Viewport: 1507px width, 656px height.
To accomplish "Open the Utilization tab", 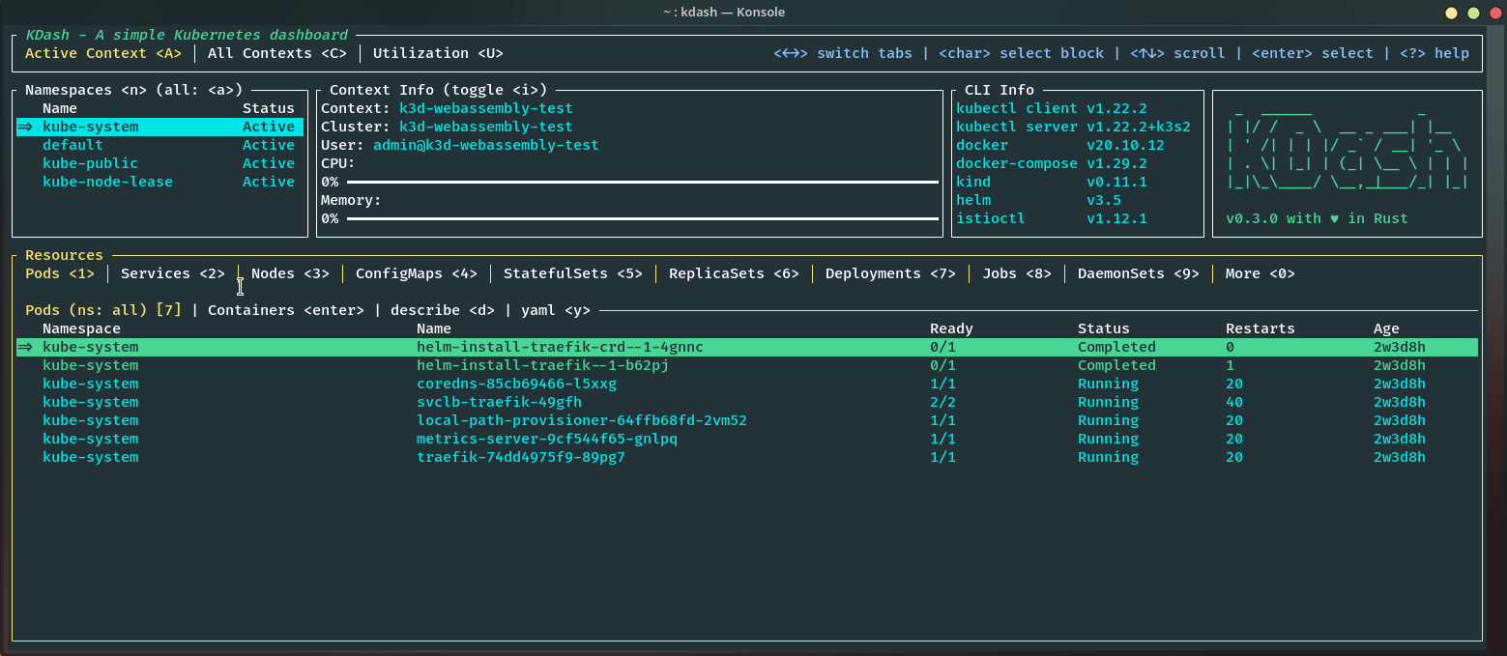I will (x=438, y=53).
